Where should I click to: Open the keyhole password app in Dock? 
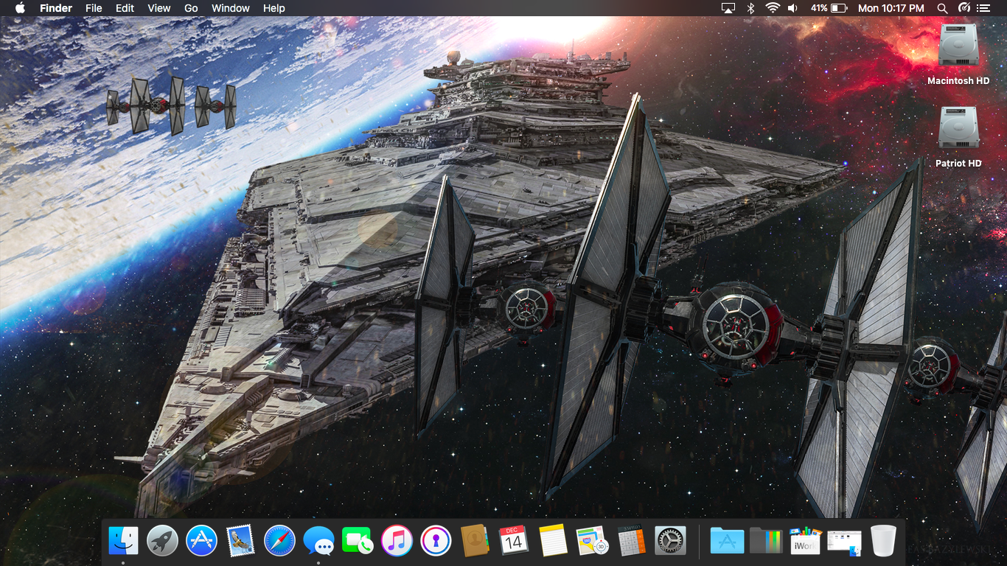[436, 541]
